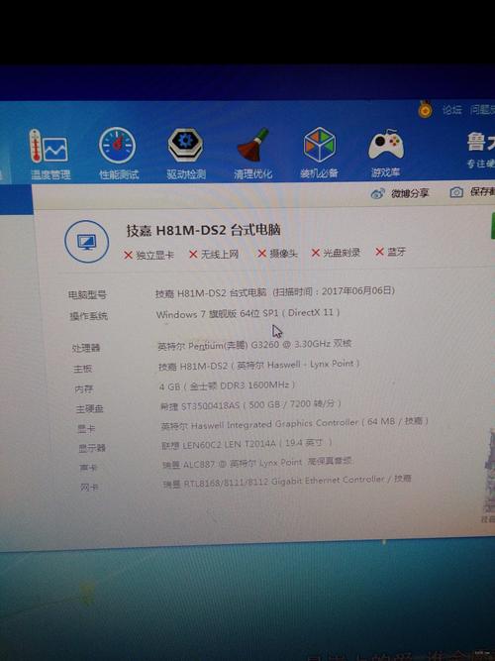Image resolution: width=495 pixels, height=661 pixels.
Task: Select the 主硬盘 row label
Action: coord(89,408)
